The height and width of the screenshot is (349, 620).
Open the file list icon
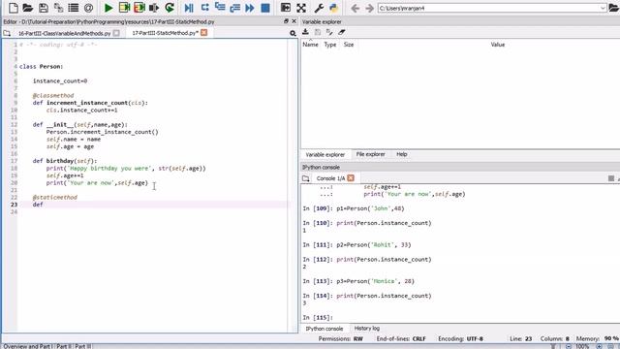point(74,8)
